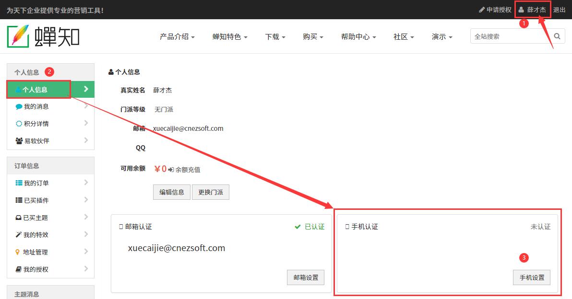Viewport: 572px width, 299px height.
Task: Click the 手机设置 button
Action: [x=532, y=277]
